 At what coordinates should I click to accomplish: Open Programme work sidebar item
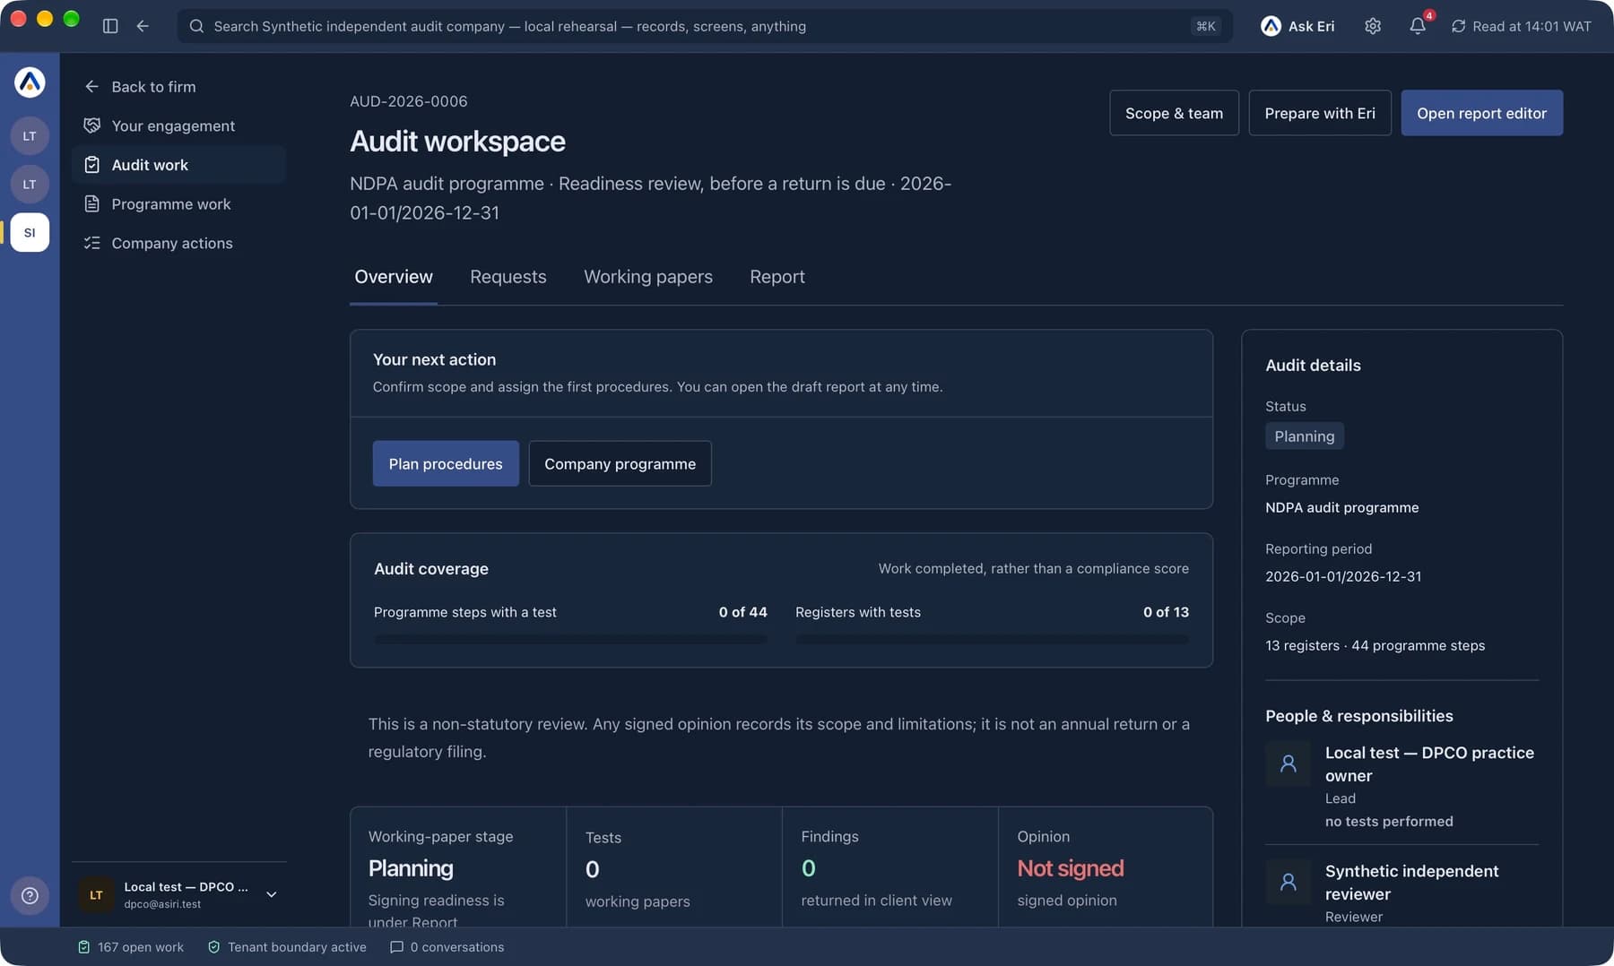179,204
